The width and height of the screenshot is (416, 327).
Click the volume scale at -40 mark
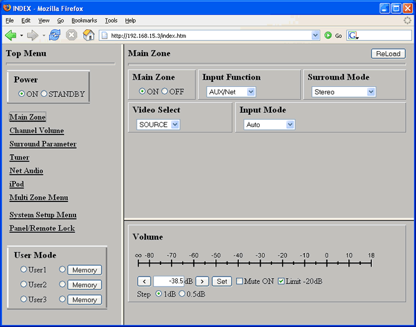[238, 262]
